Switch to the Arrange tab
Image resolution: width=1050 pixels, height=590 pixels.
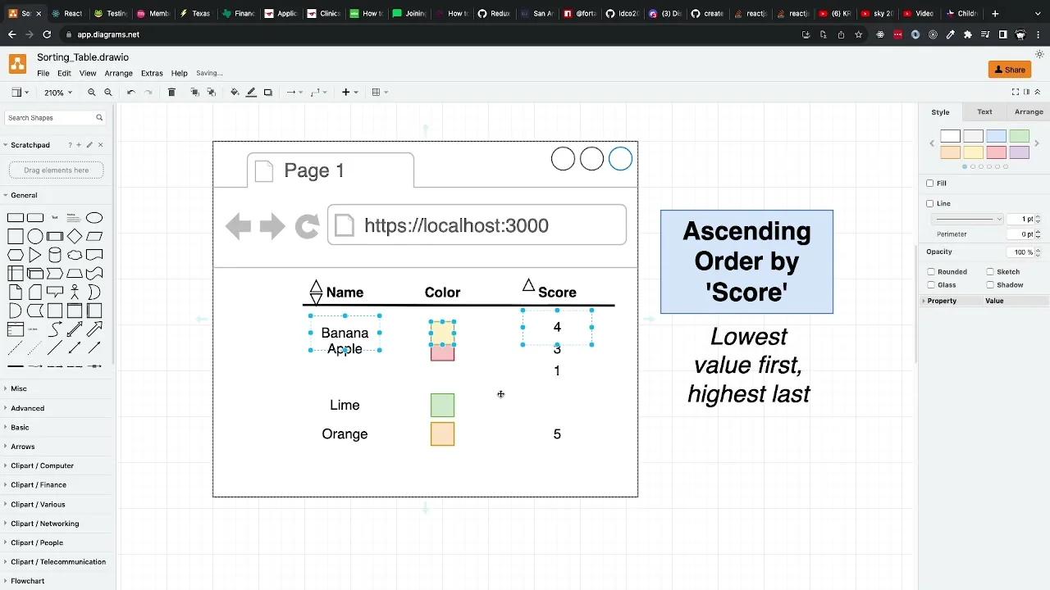coord(1028,111)
